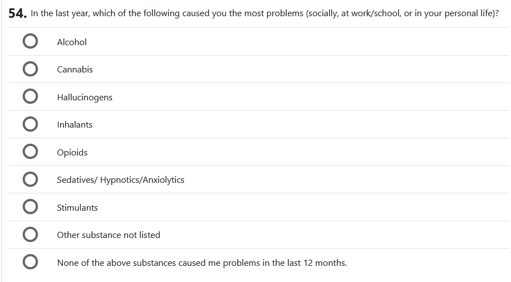Select the Stimulants radio button

31,207
